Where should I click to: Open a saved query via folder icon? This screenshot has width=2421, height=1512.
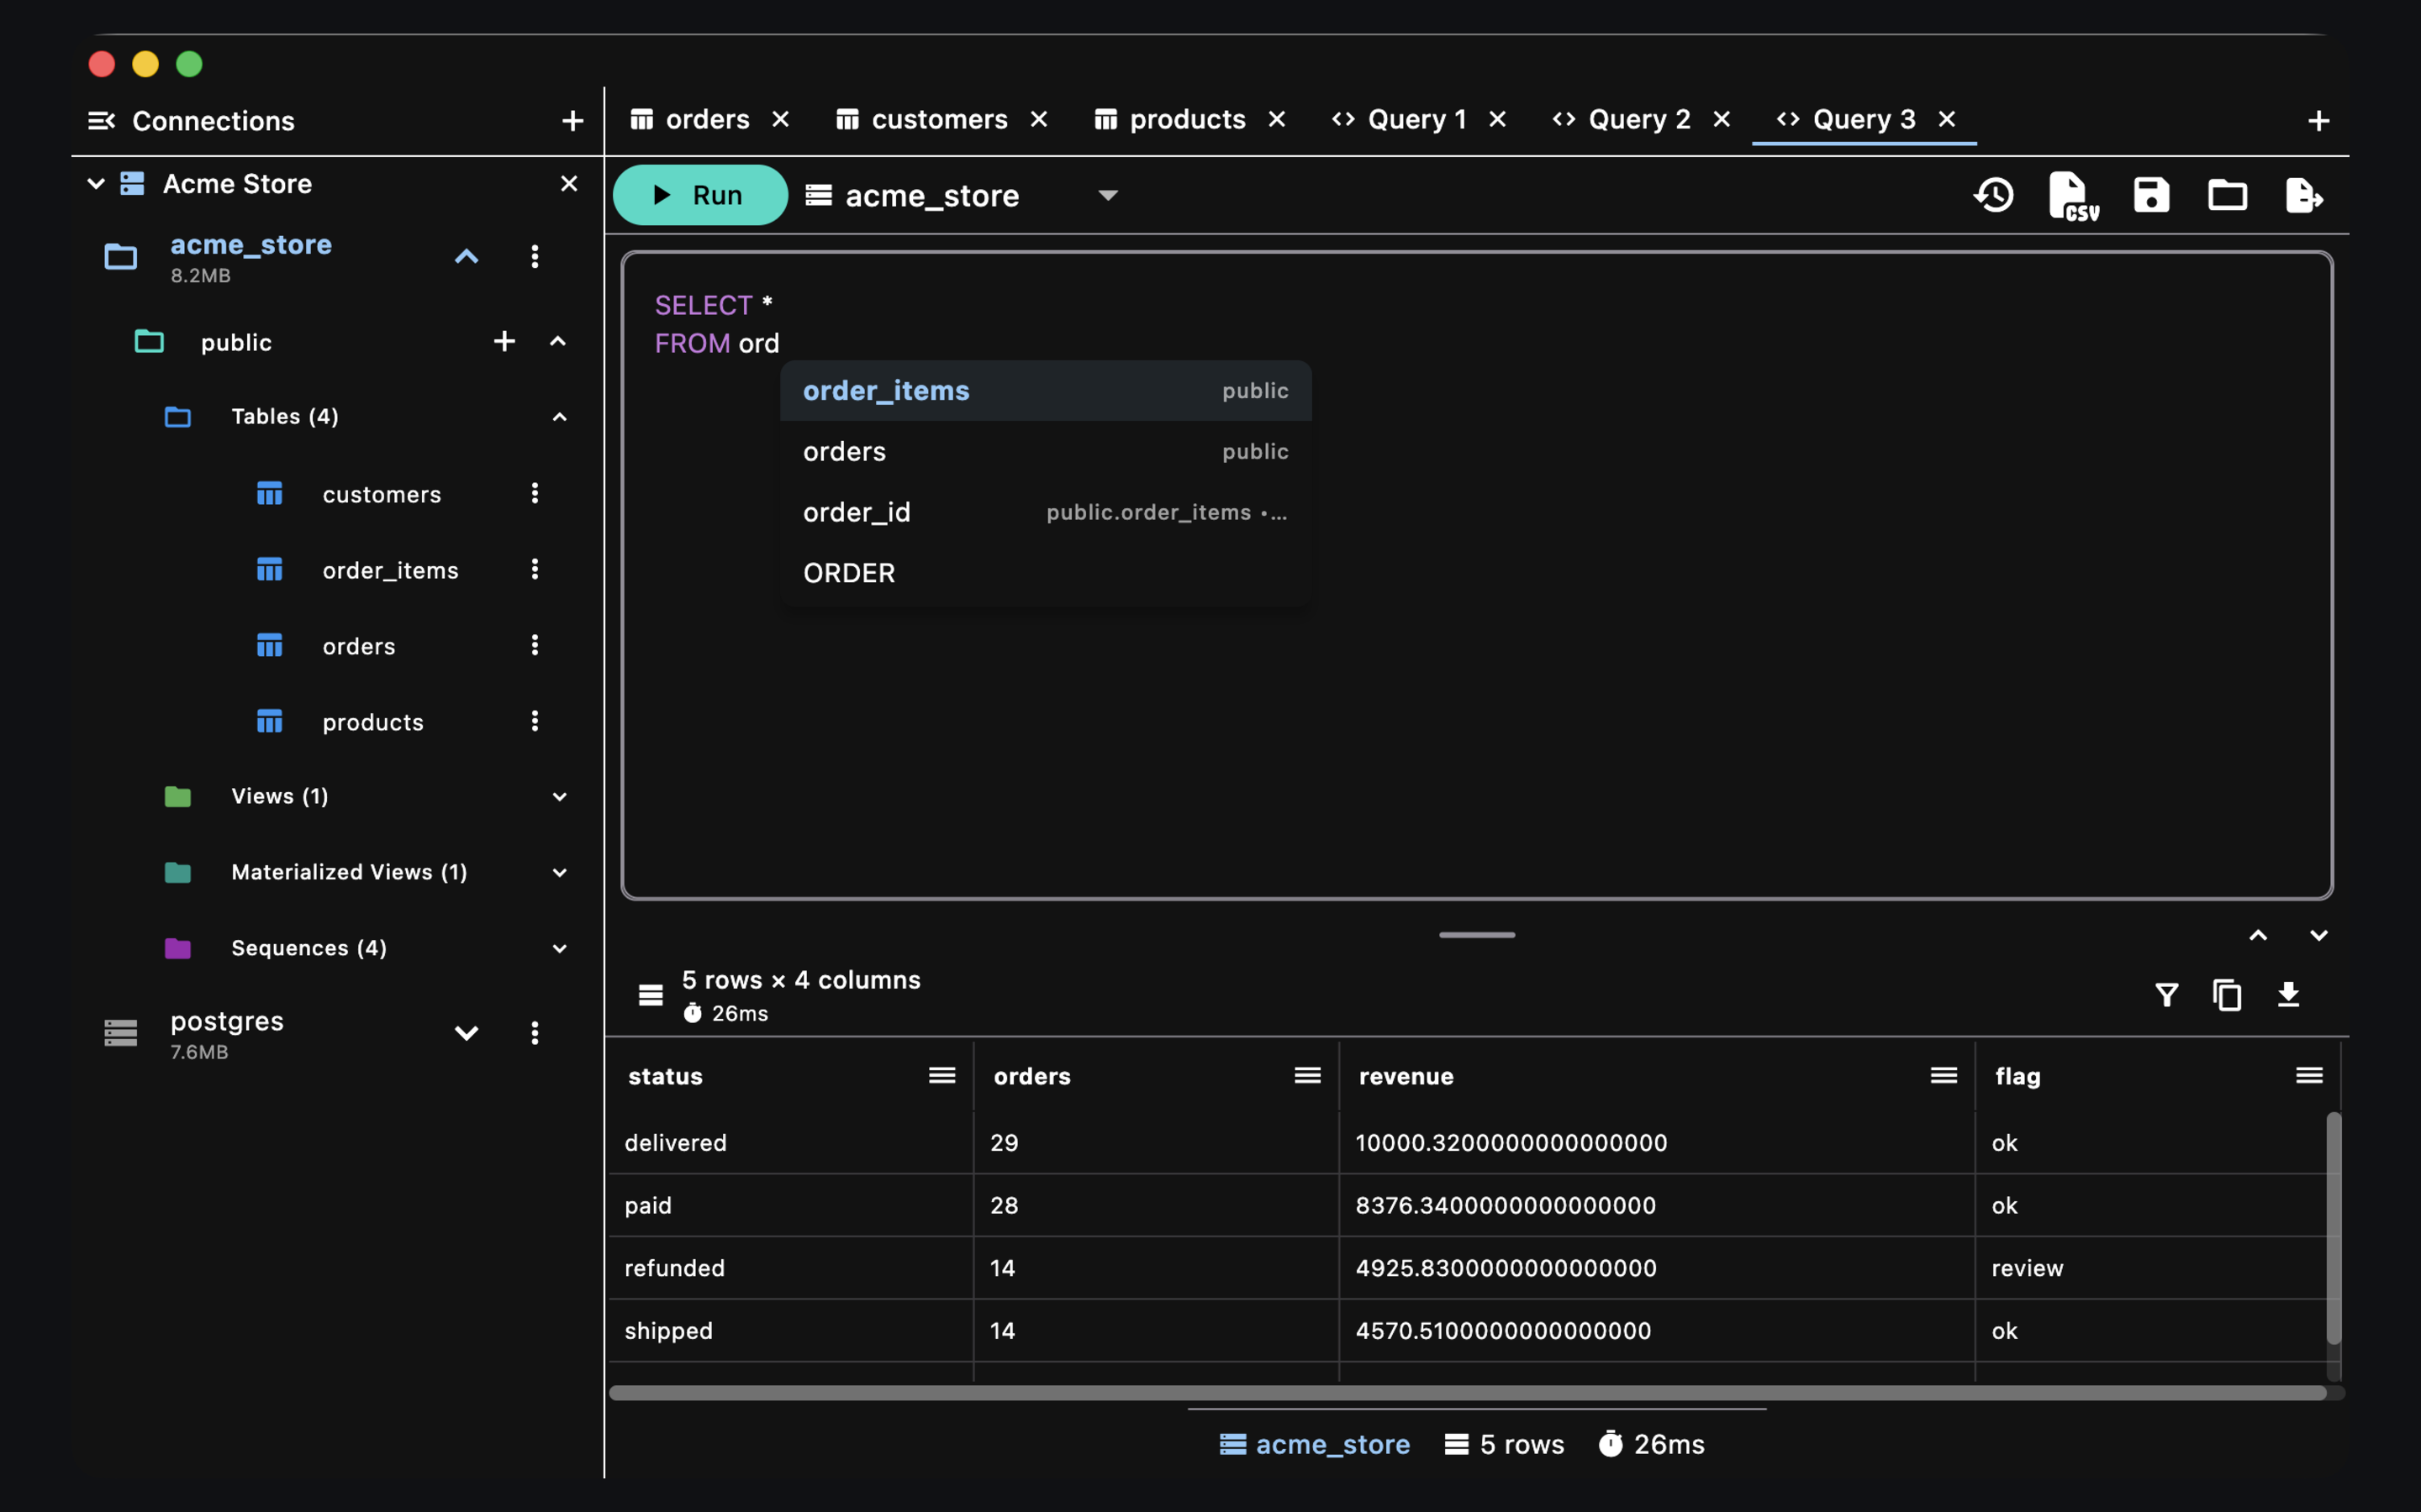tap(2227, 195)
